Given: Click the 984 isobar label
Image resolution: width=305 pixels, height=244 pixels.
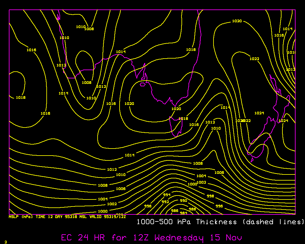Looking at the screenshot, I should tap(183, 213).
